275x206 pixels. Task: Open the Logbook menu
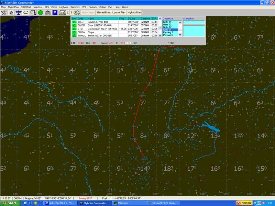click(x=64, y=7)
